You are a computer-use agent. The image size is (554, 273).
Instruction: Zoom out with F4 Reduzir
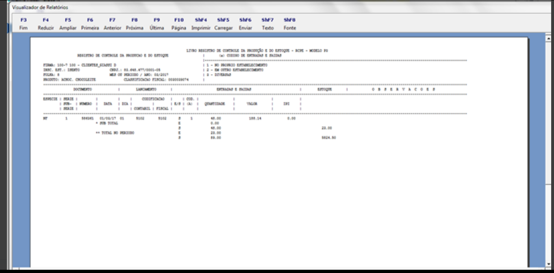pyautogui.click(x=46, y=24)
